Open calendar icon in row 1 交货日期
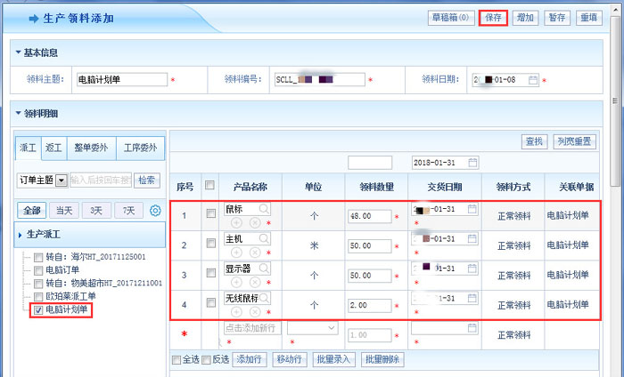The image size is (624, 377). coord(472,210)
